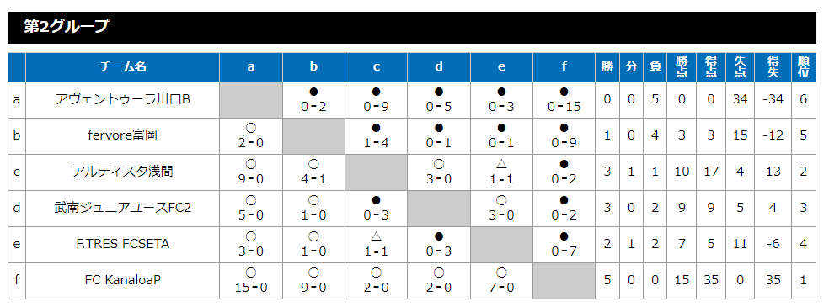
Task: Click the 勝点 column header
Action: (x=682, y=67)
